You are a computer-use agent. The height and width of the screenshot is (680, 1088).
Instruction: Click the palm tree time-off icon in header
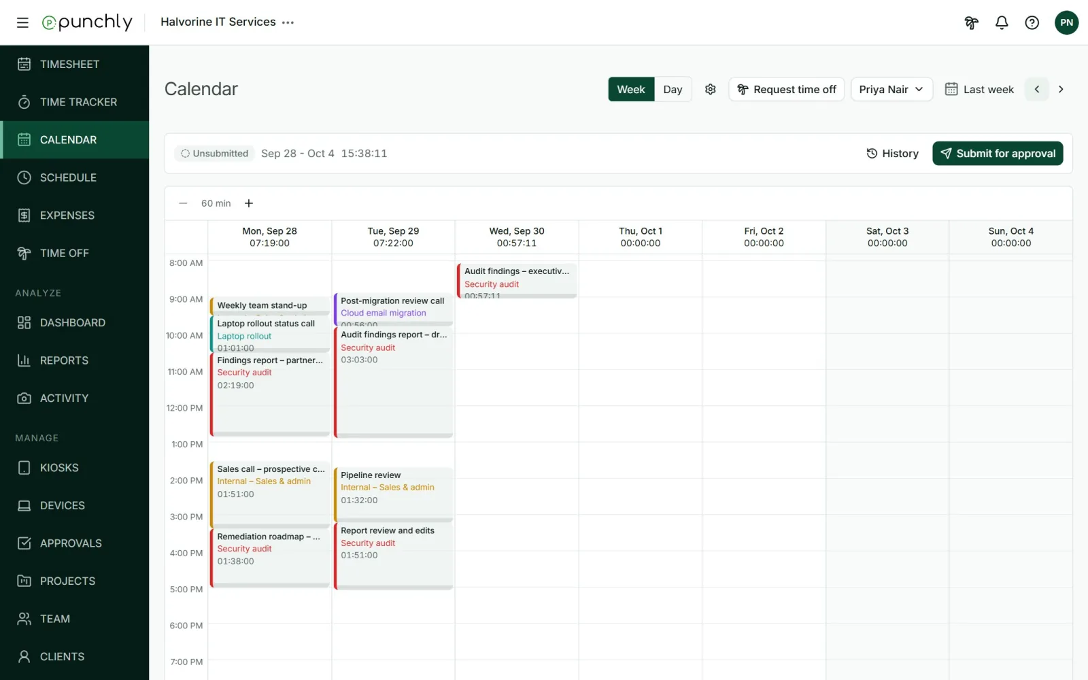pyautogui.click(x=971, y=22)
